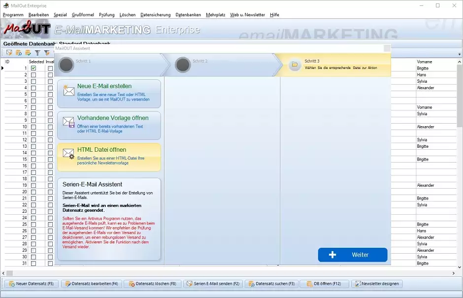Click the Schritt 2 circle icon

click(183, 65)
